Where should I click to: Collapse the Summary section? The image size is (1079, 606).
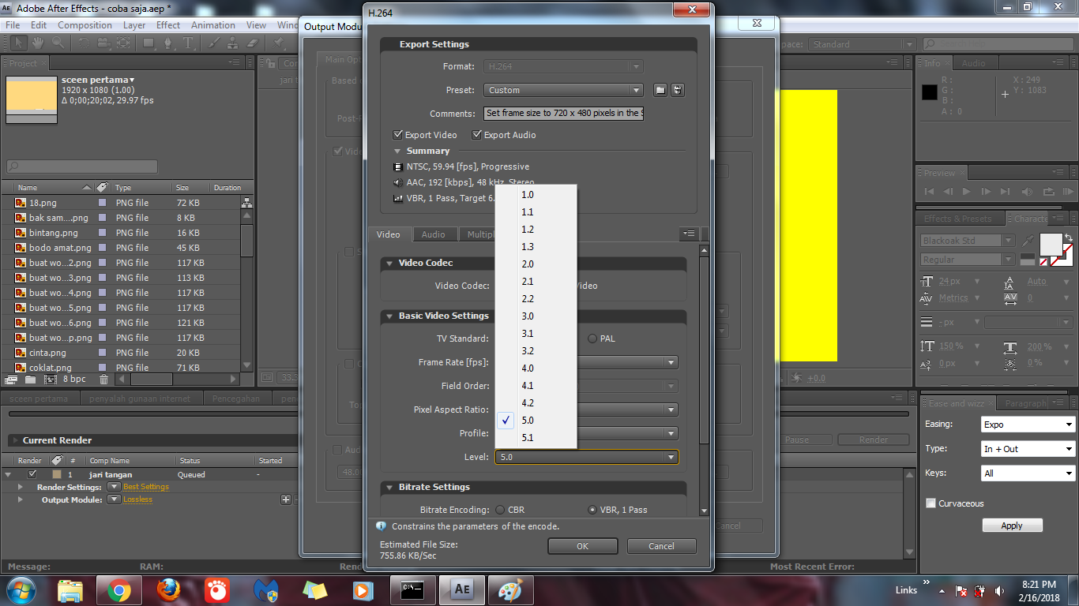(397, 151)
